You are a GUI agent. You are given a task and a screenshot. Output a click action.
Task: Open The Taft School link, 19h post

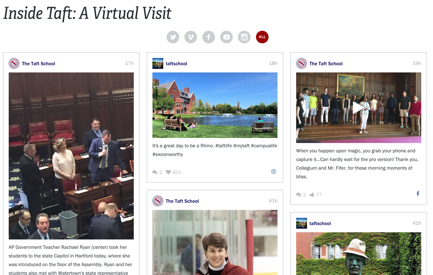pos(326,63)
